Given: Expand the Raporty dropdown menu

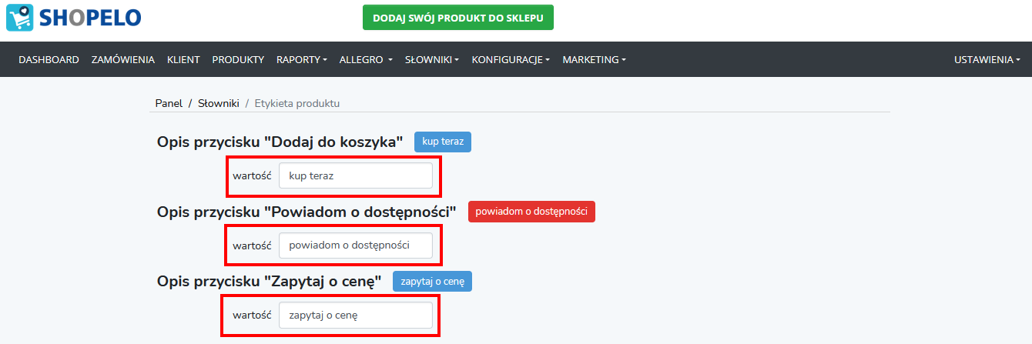Looking at the screenshot, I should pos(302,59).
